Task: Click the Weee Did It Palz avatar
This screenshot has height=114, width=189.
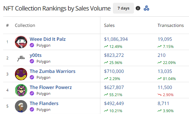Action: point(21,42)
